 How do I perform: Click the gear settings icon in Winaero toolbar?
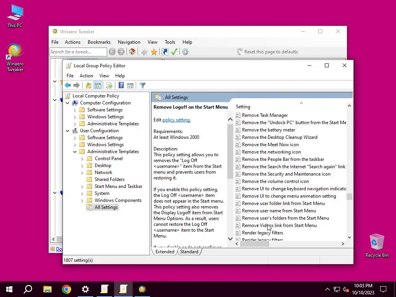[185, 52]
